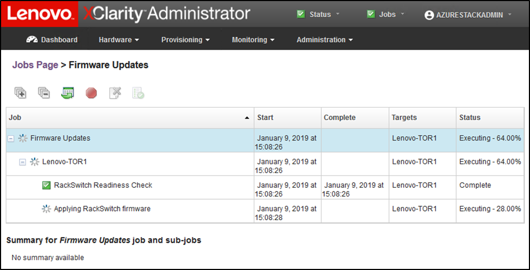Viewport: 530px width, 270px height.
Task: Click the Export as CSV icon
Action: point(68,93)
